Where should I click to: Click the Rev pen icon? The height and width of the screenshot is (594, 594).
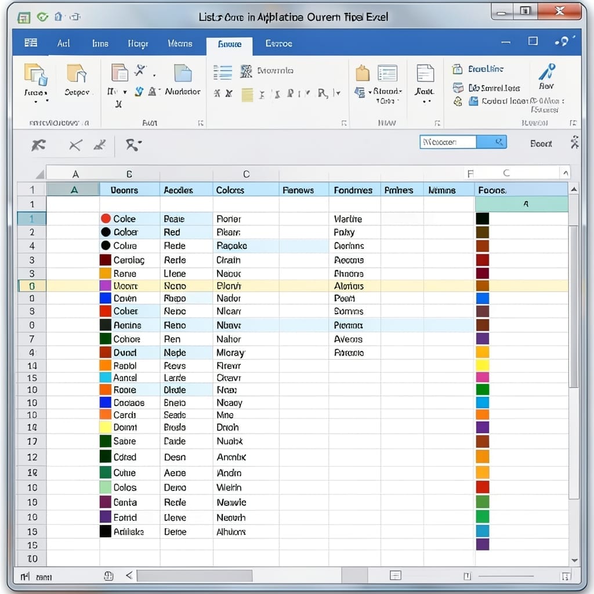(547, 71)
